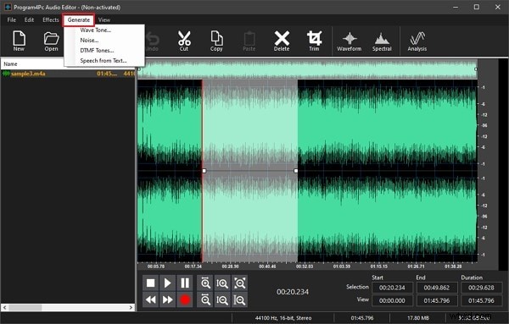Click the Name column header
Screen dimensions: 509x324
32,63
